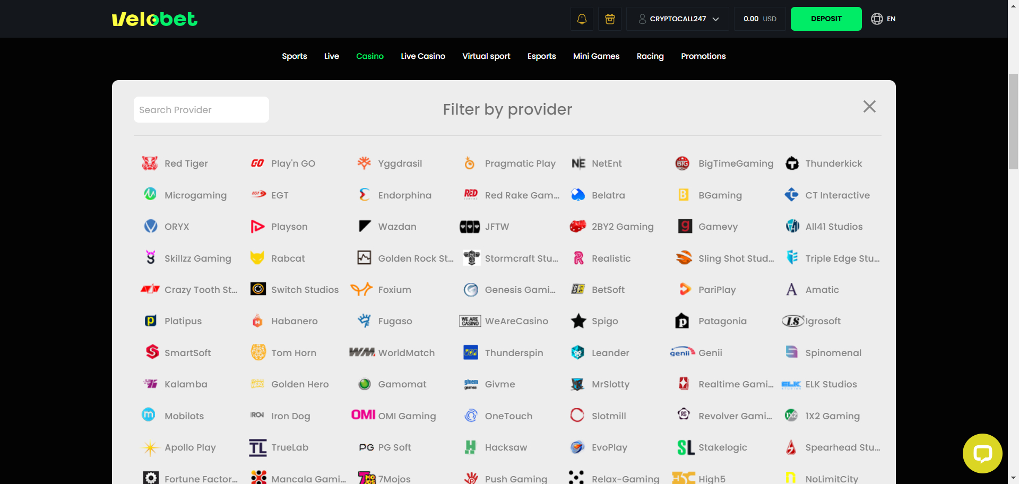This screenshot has height=484, width=1019.
Task: Choose the BigTimeGaming provider icon
Action: tap(682, 163)
